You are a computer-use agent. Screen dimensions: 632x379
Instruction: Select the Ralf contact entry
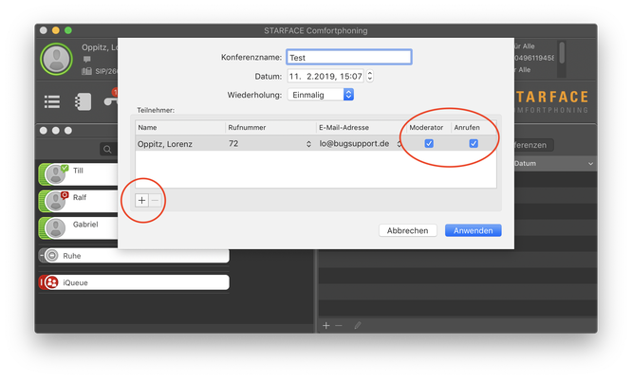click(79, 201)
